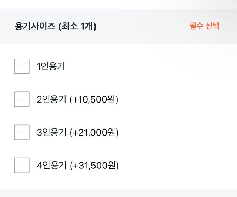237x197 pixels.
Task: Choose the "3인용기" label text
Action: point(51,133)
